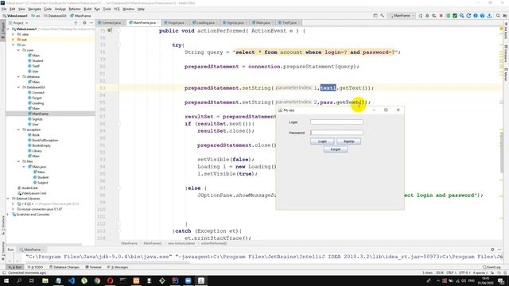
Task: Click the upload arrow icon in toolbar
Action: pyautogui.click(x=489, y=16)
